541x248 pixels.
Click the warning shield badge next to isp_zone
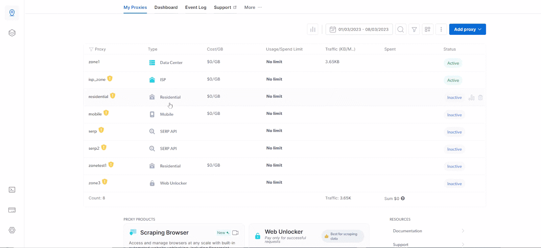(110, 78)
